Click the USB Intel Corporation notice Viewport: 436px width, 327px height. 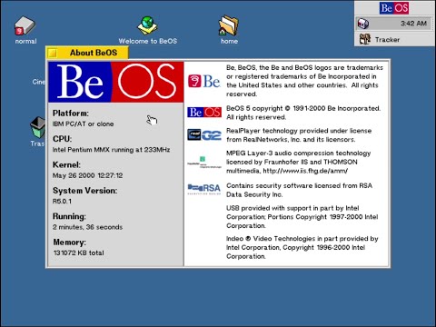302,217
